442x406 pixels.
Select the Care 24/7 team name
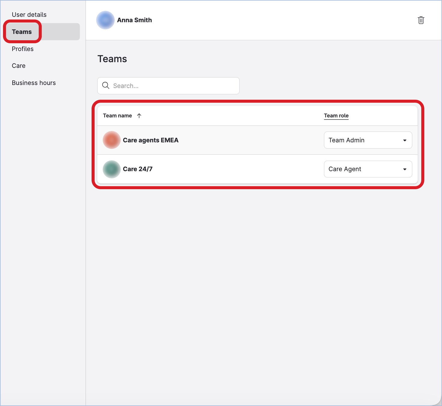[138, 169]
